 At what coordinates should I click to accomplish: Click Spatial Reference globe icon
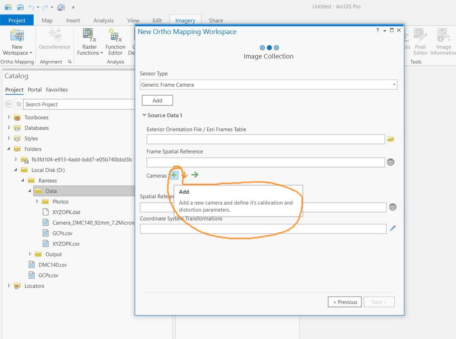point(393,207)
